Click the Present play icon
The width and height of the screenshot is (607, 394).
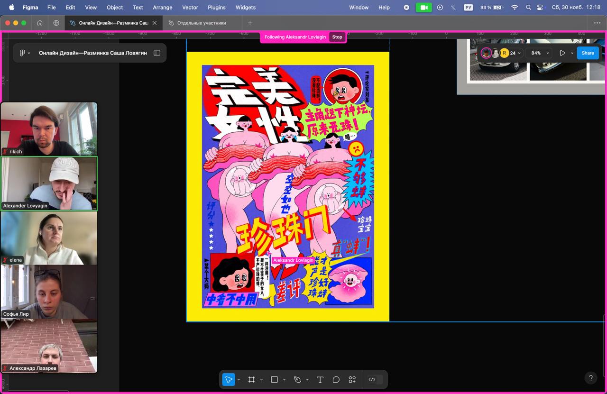click(x=562, y=53)
